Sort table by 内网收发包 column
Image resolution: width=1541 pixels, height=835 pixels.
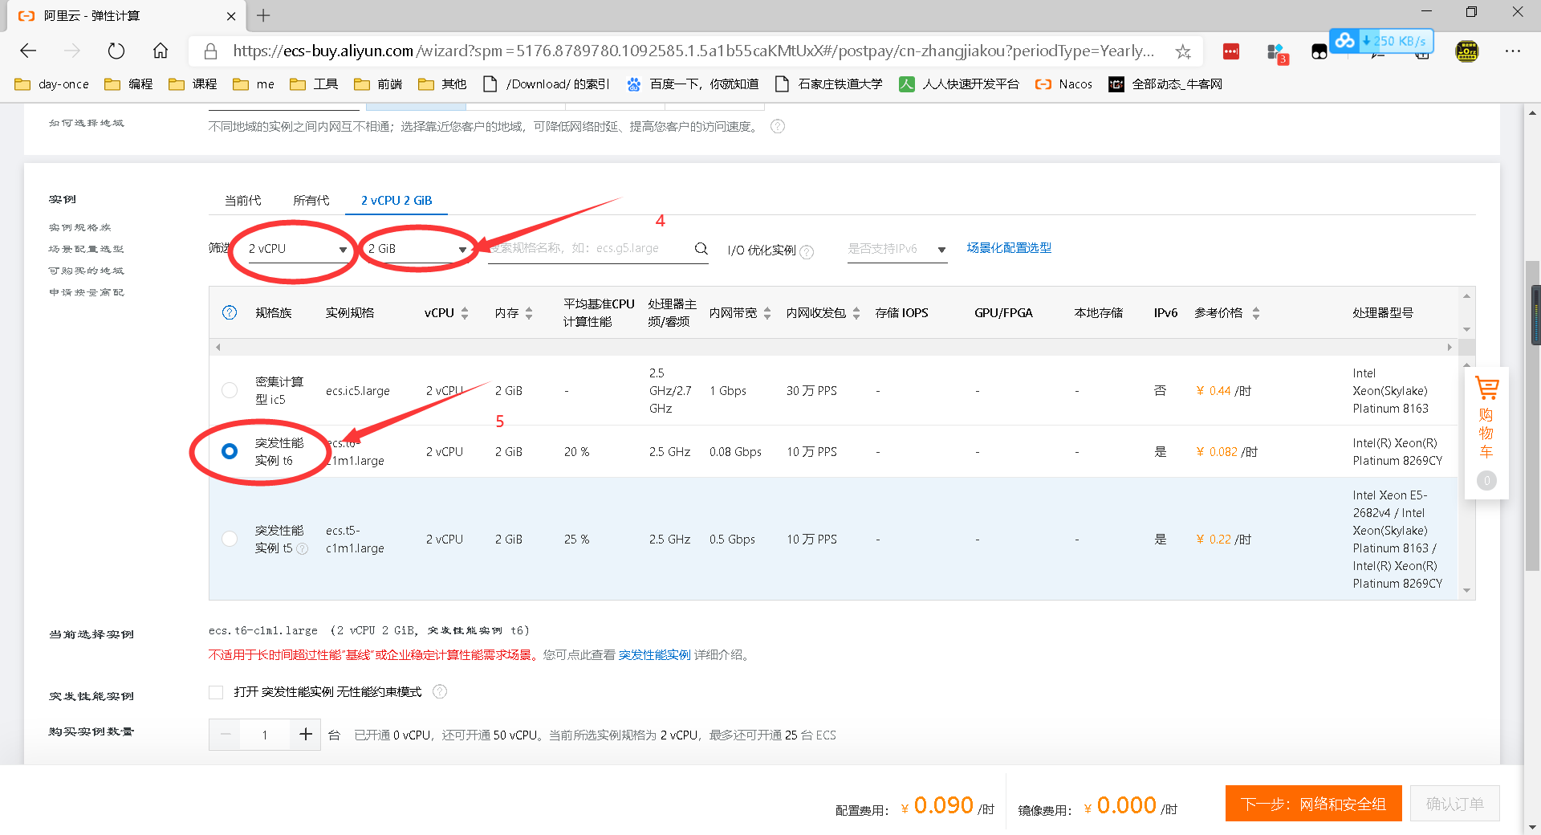pos(856,313)
